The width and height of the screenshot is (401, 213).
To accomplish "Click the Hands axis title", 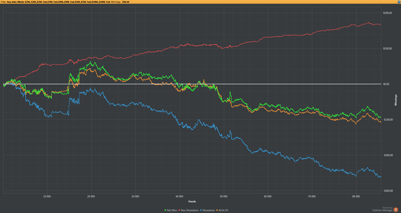I will click(x=192, y=202).
